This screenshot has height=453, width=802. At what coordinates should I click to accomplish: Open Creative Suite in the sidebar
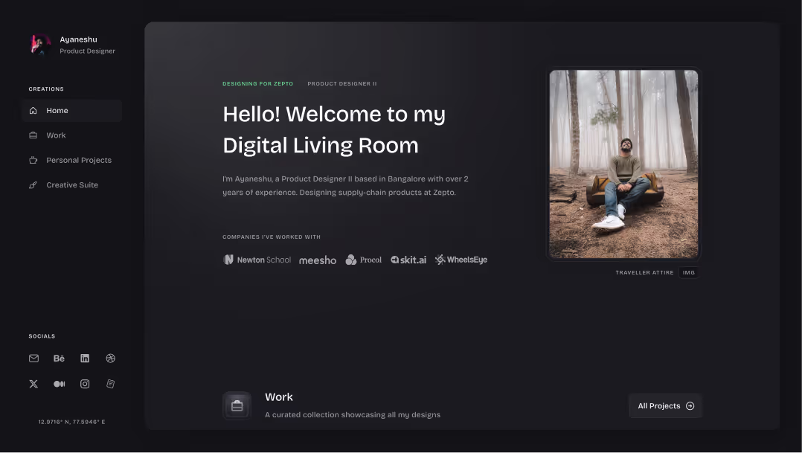pyautogui.click(x=71, y=185)
